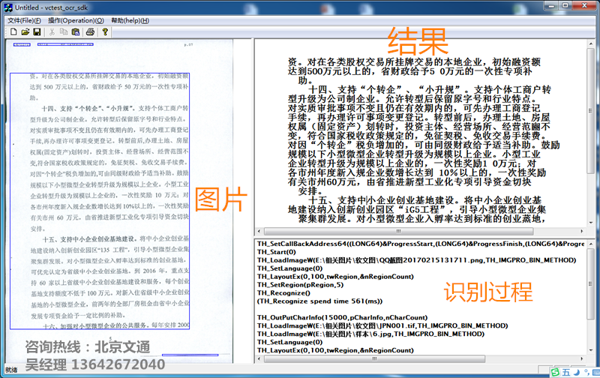Viewport: 600px width, 378px height.
Task: Click scroll-down arrow of the log pane
Action: pyautogui.click(x=591, y=350)
